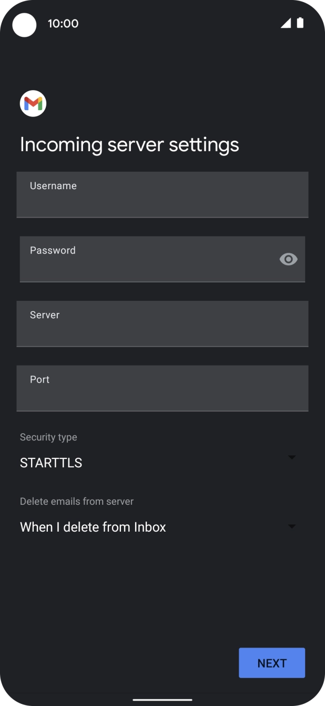Tap the NEXT button
Image resolution: width=325 pixels, height=706 pixels.
(271, 663)
